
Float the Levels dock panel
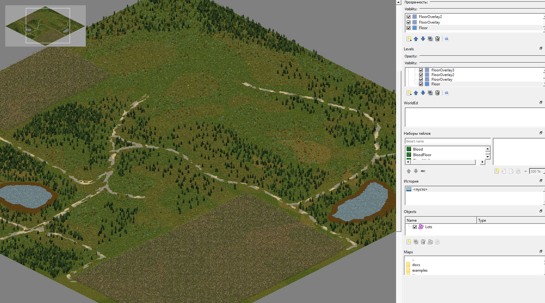(x=541, y=48)
